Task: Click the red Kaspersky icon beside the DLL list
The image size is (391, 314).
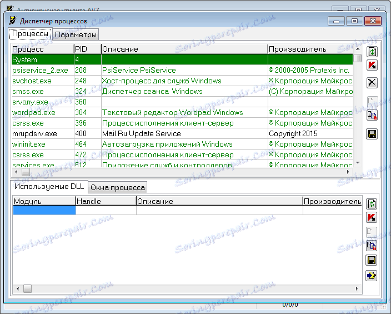Action: [372, 217]
